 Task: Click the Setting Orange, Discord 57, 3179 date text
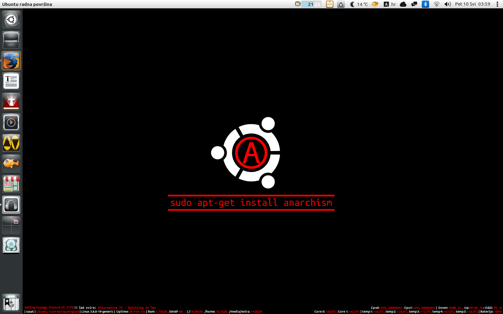coord(49,308)
